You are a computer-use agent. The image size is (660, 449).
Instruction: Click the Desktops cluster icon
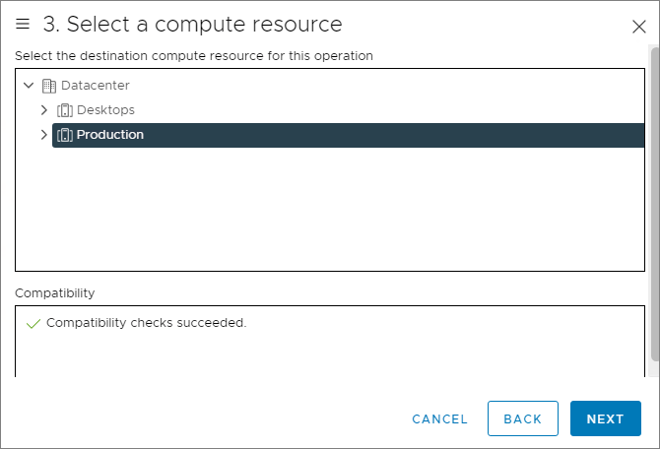click(x=65, y=110)
